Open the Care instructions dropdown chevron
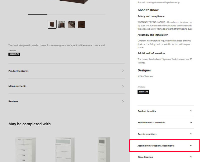This screenshot has width=200, height=162. click(x=191, y=134)
